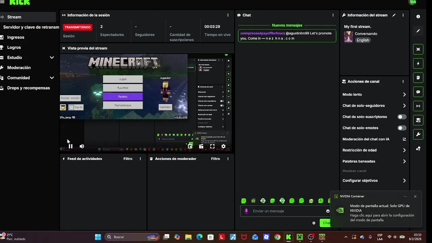
Task: Open session information panel options menu
Action: [x=228, y=15]
